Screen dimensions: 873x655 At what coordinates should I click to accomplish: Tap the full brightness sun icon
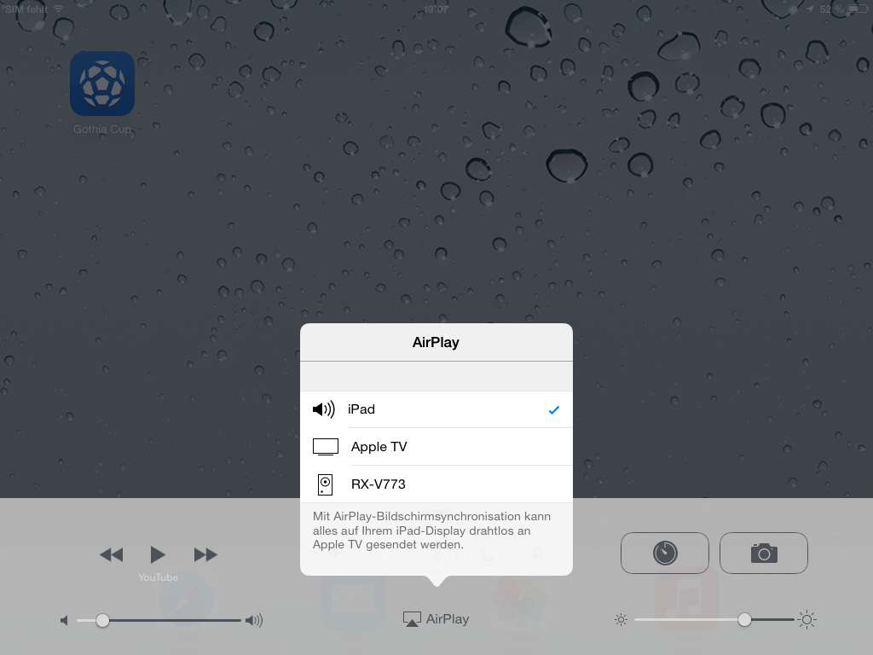click(x=807, y=619)
